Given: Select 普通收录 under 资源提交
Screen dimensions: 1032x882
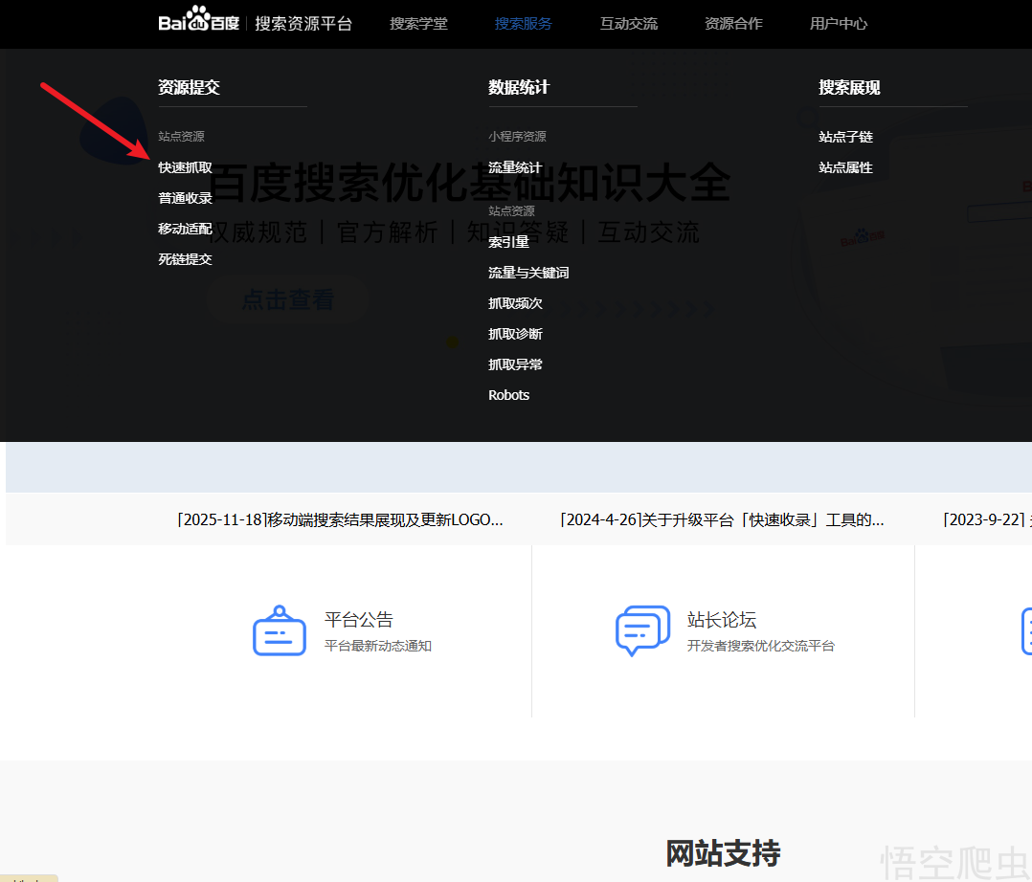Looking at the screenshot, I should coord(184,197).
